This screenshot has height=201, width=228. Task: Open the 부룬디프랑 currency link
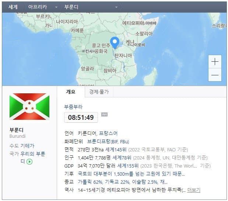point(100,141)
